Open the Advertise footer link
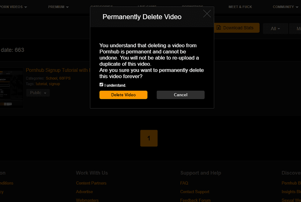301x202 pixels. pos(84,192)
